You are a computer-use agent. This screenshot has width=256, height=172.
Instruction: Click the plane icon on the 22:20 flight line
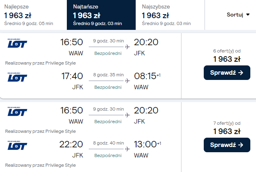tap(128, 149)
